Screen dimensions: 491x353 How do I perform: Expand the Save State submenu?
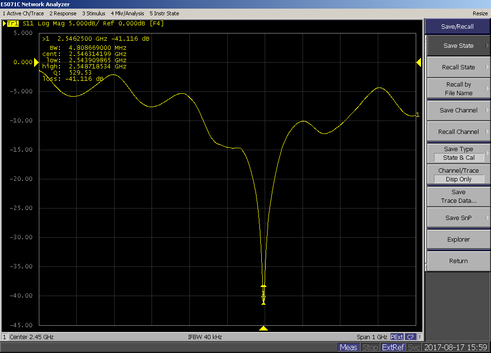(x=458, y=46)
